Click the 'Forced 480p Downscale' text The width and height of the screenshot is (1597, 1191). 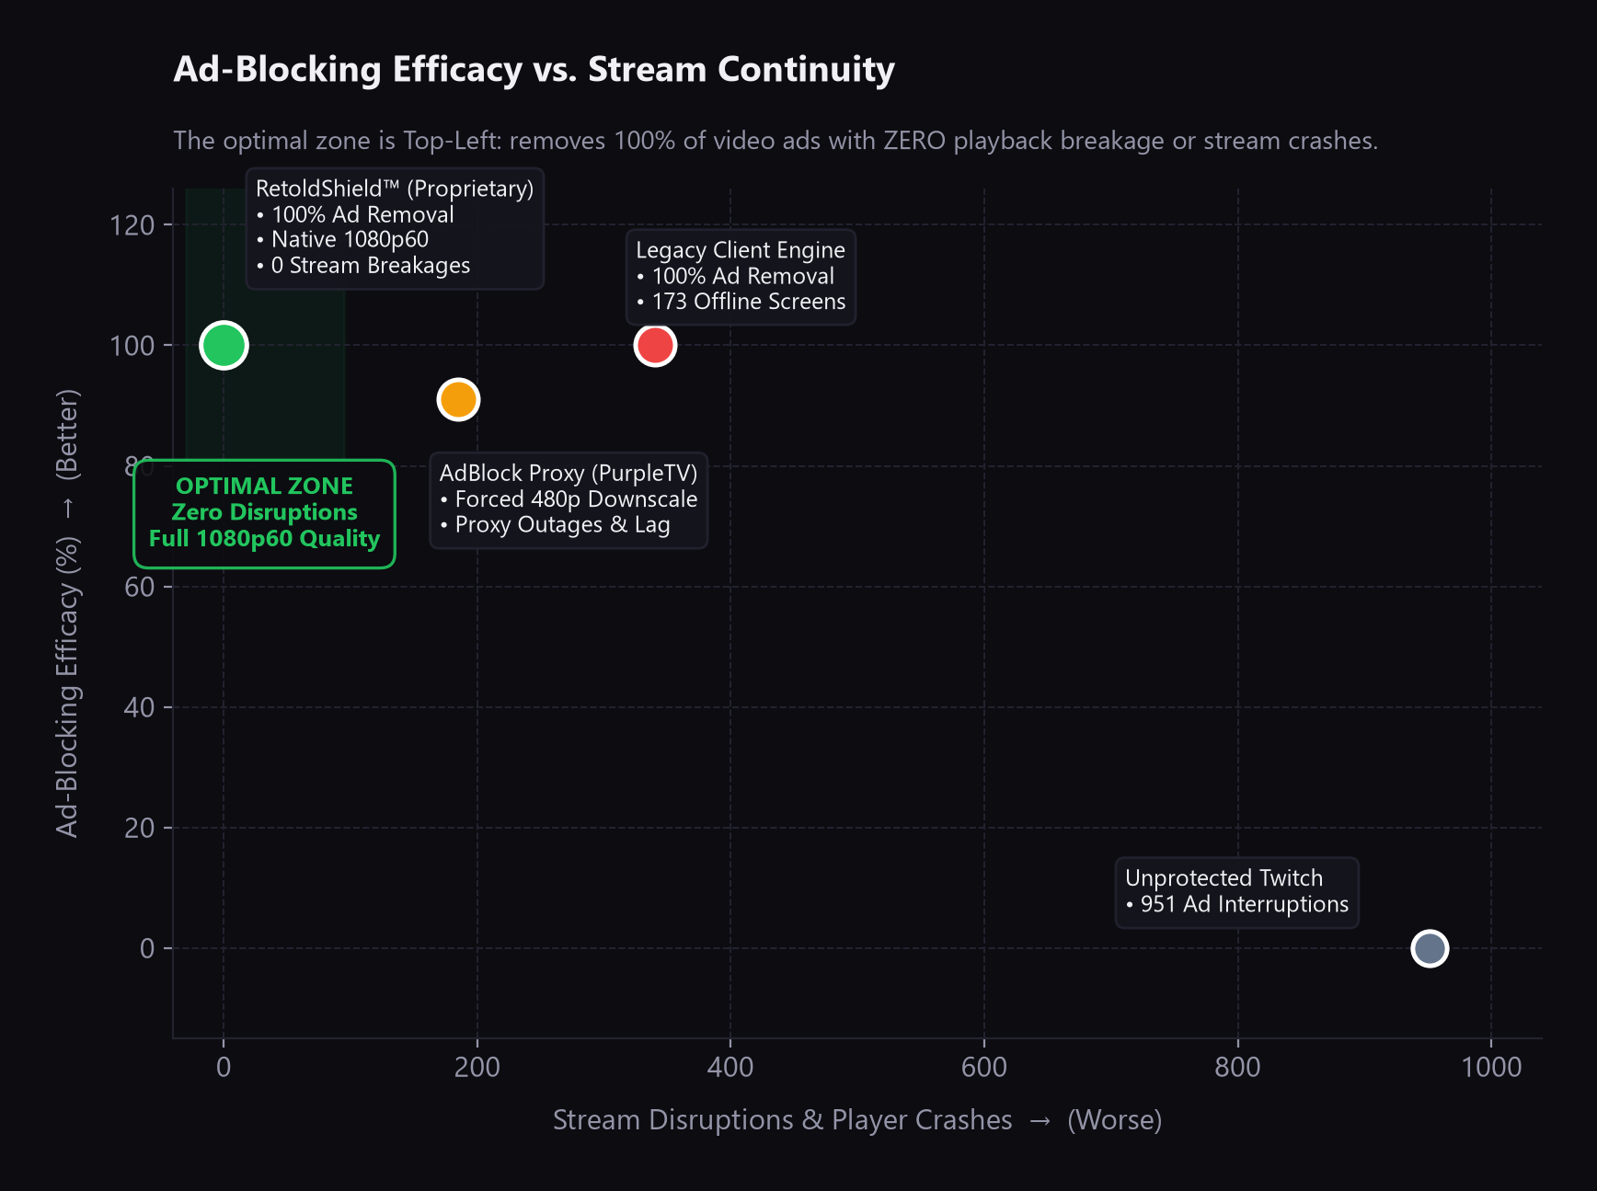tap(569, 499)
